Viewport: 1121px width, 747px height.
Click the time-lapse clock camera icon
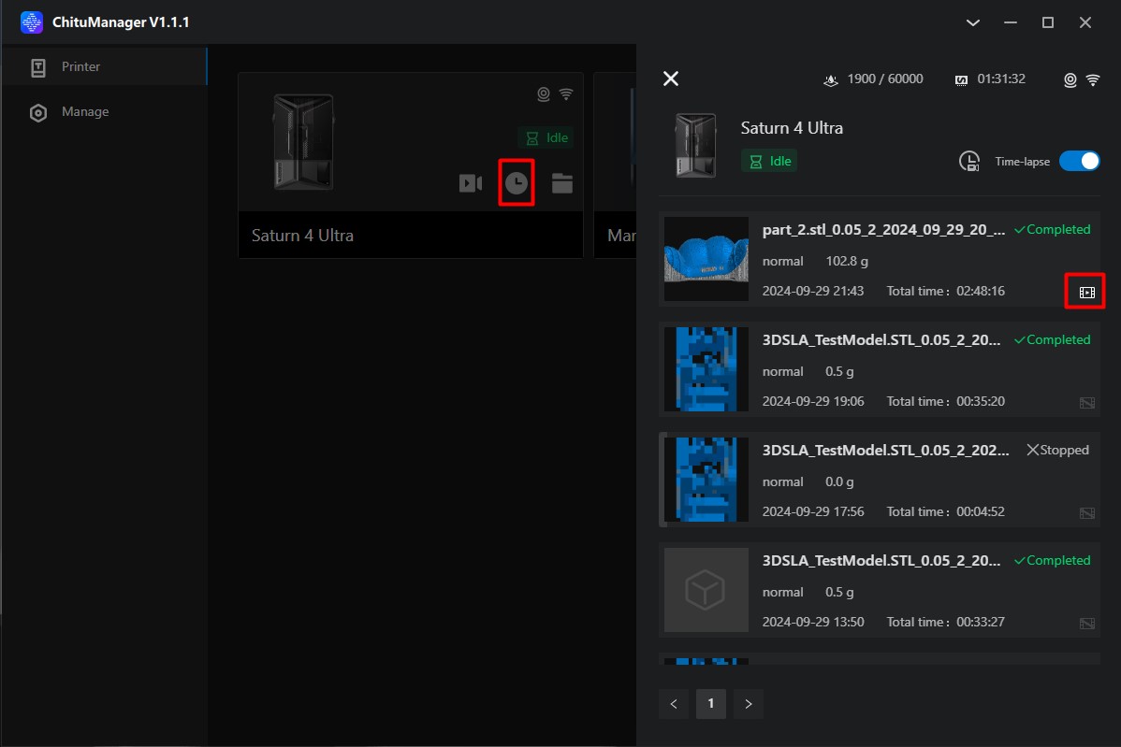pos(969,162)
